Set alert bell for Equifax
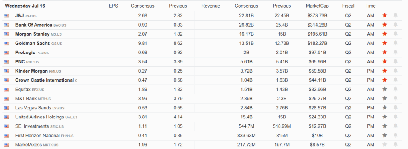Screen dimensions: 408x149 [396, 89]
